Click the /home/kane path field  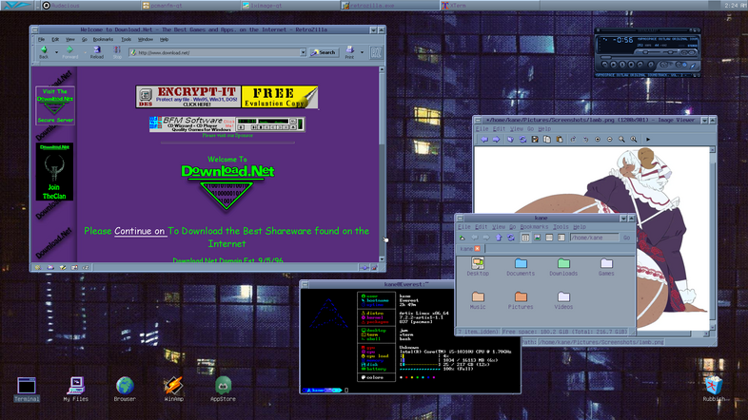click(x=594, y=238)
